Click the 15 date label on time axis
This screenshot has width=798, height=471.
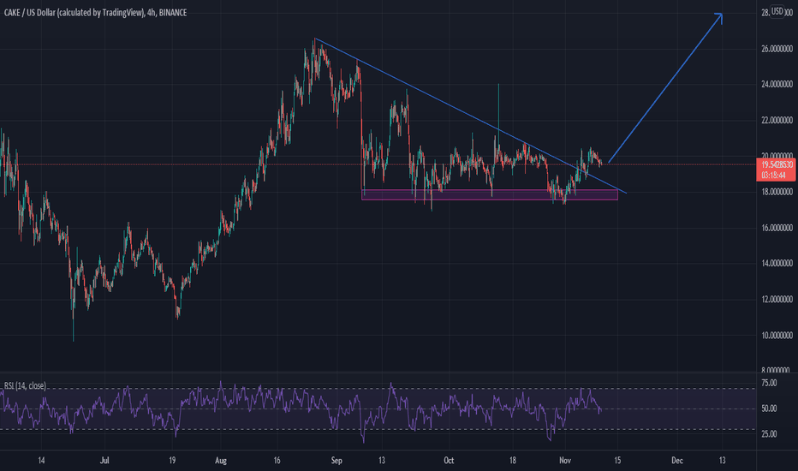pos(617,461)
